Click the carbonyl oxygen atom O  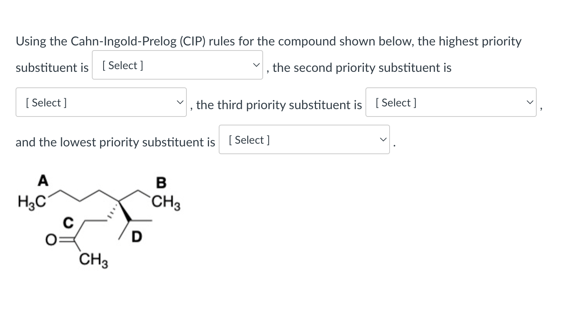point(51,241)
